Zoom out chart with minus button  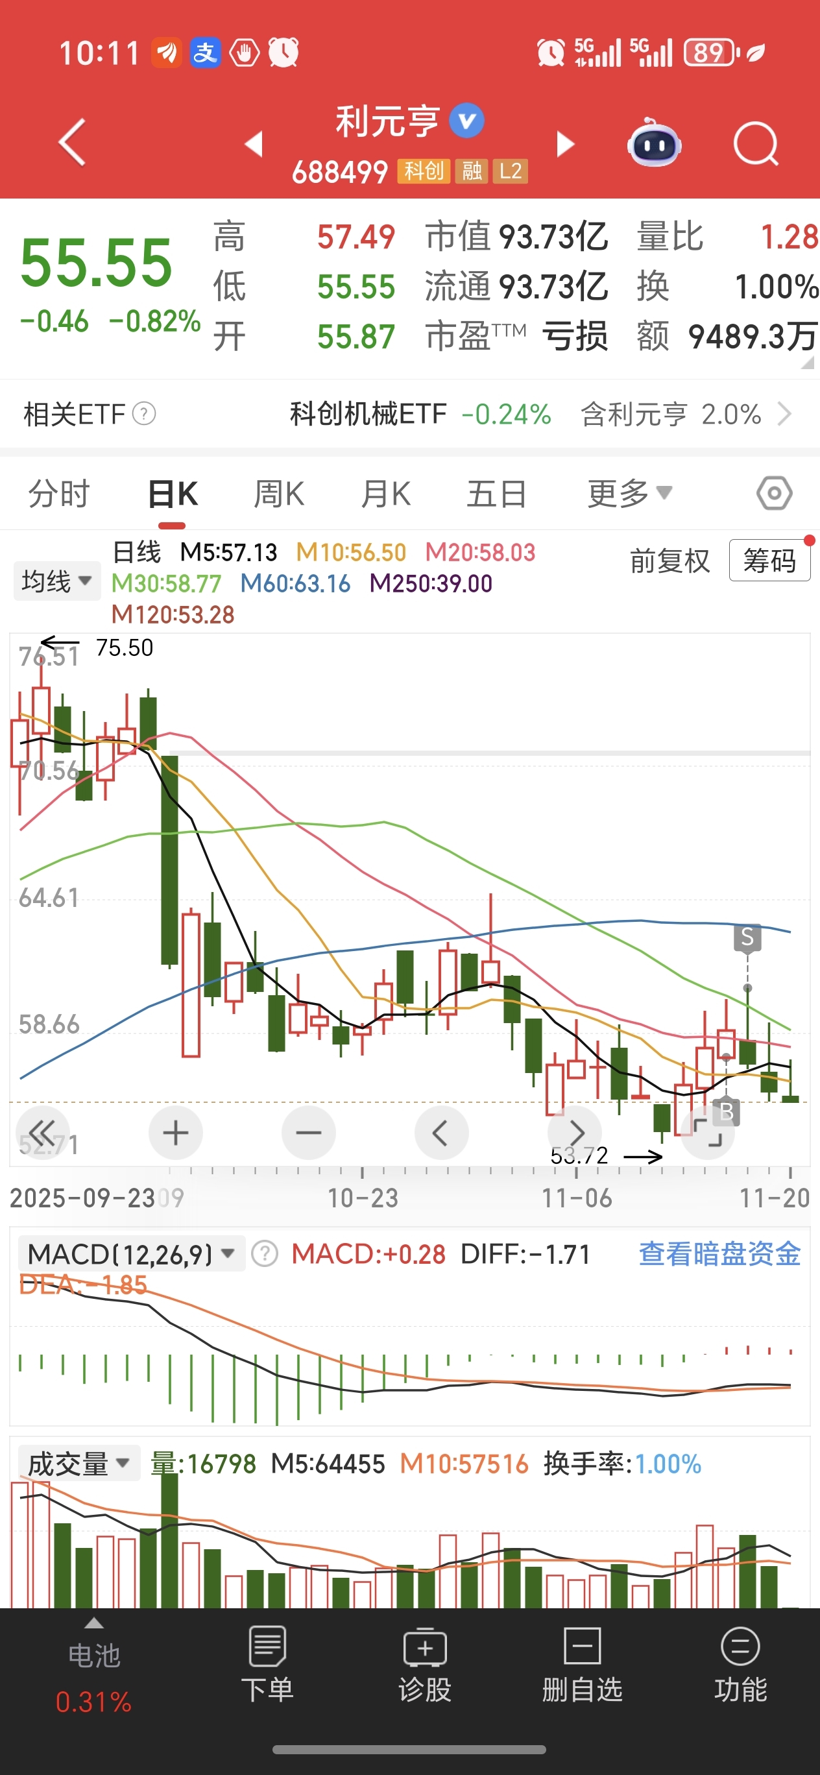click(309, 1133)
